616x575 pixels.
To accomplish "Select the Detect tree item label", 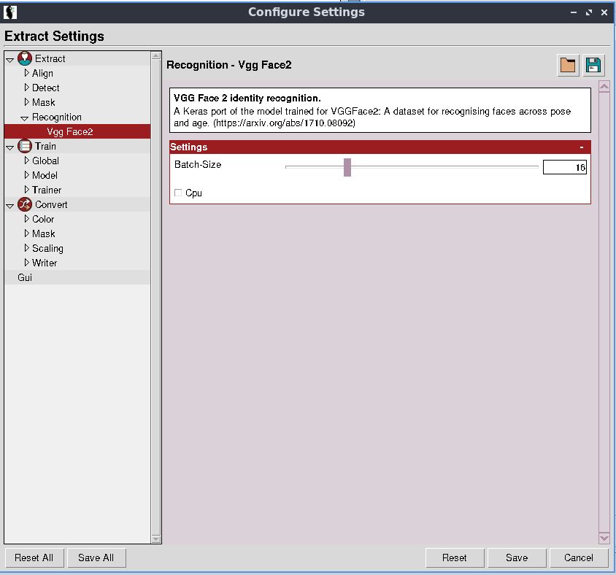I will tap(45, 88).
